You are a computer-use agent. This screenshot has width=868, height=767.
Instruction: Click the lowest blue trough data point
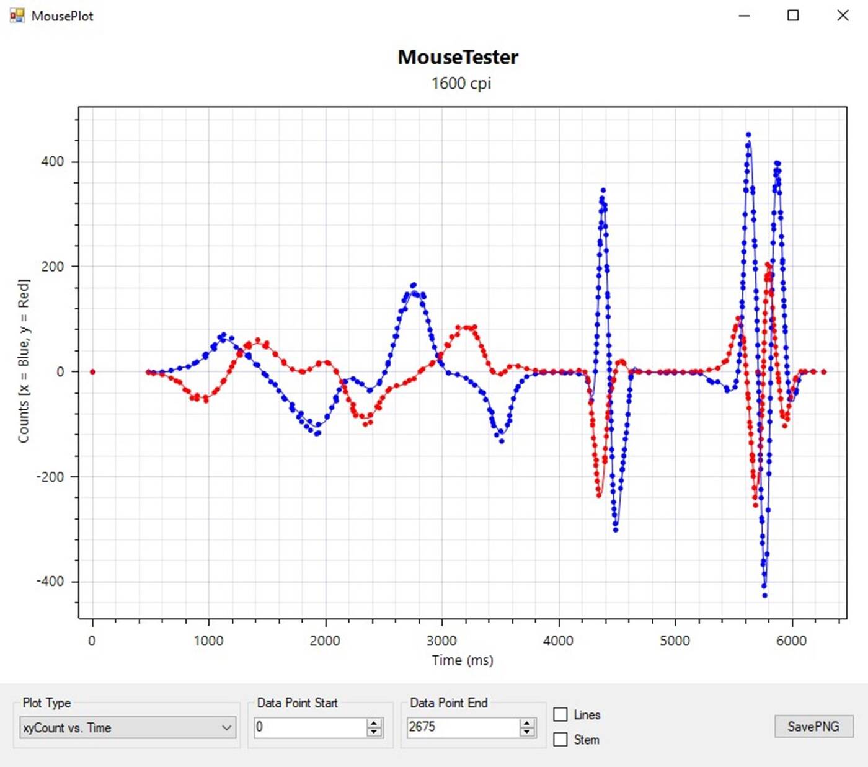pyautogui.click(x=764, y=595)
